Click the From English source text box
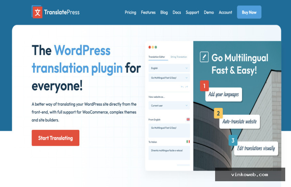The height and width of the screenshot is (187, 291). 169,131
